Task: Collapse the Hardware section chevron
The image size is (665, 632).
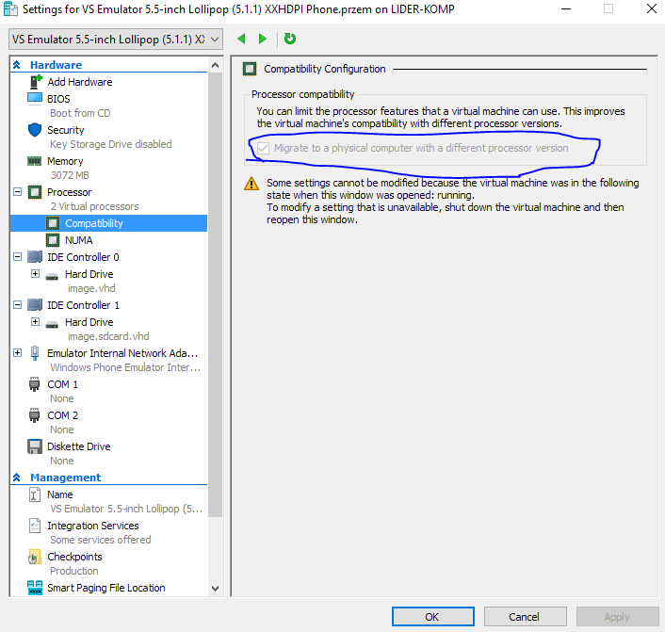Action: [x=17, y=65]
